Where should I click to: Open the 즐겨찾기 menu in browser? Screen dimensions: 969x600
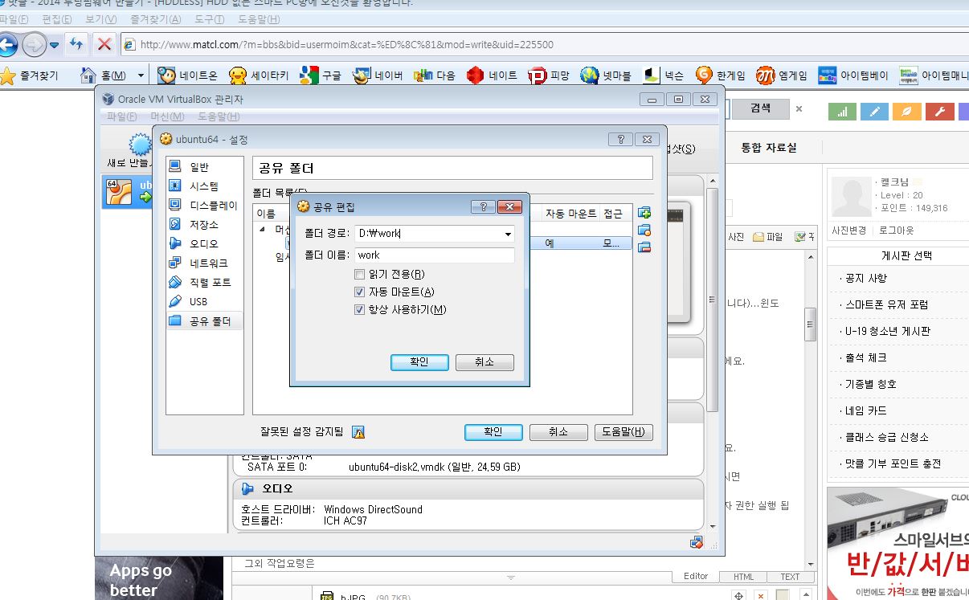point(155,19)
